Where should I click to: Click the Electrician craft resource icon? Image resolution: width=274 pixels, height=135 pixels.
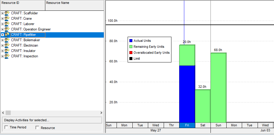click(x=7, y=45)
